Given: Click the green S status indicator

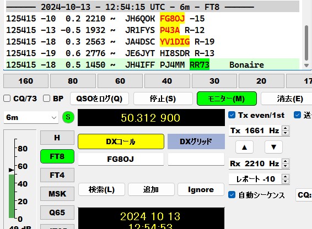Looking at the screenshot, I should (68, 117).
